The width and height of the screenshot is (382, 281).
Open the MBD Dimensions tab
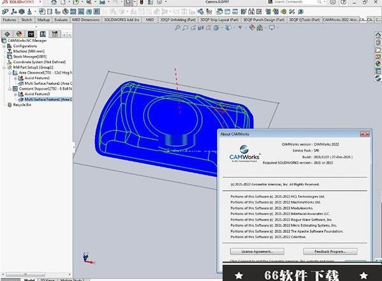[85, 20]
